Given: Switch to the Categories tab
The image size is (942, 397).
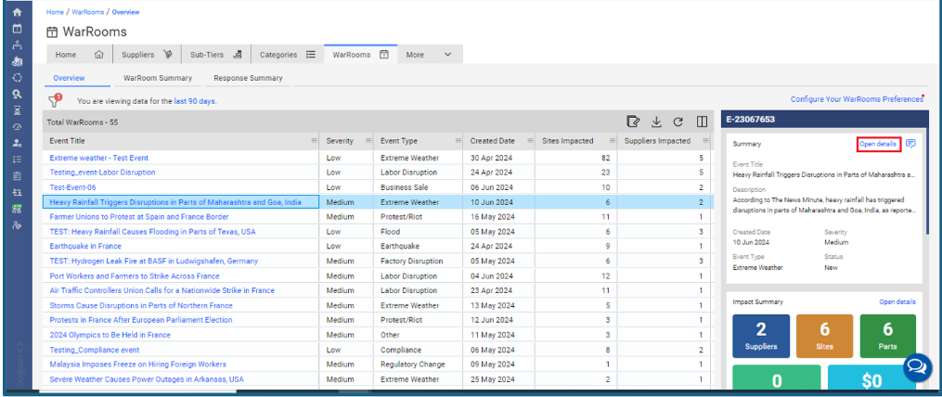Looking at the screenshot, I should coord(288,54).
